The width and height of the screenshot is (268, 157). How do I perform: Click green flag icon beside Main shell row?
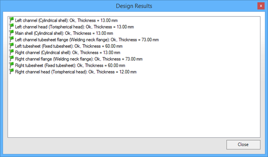click(11, 33)
